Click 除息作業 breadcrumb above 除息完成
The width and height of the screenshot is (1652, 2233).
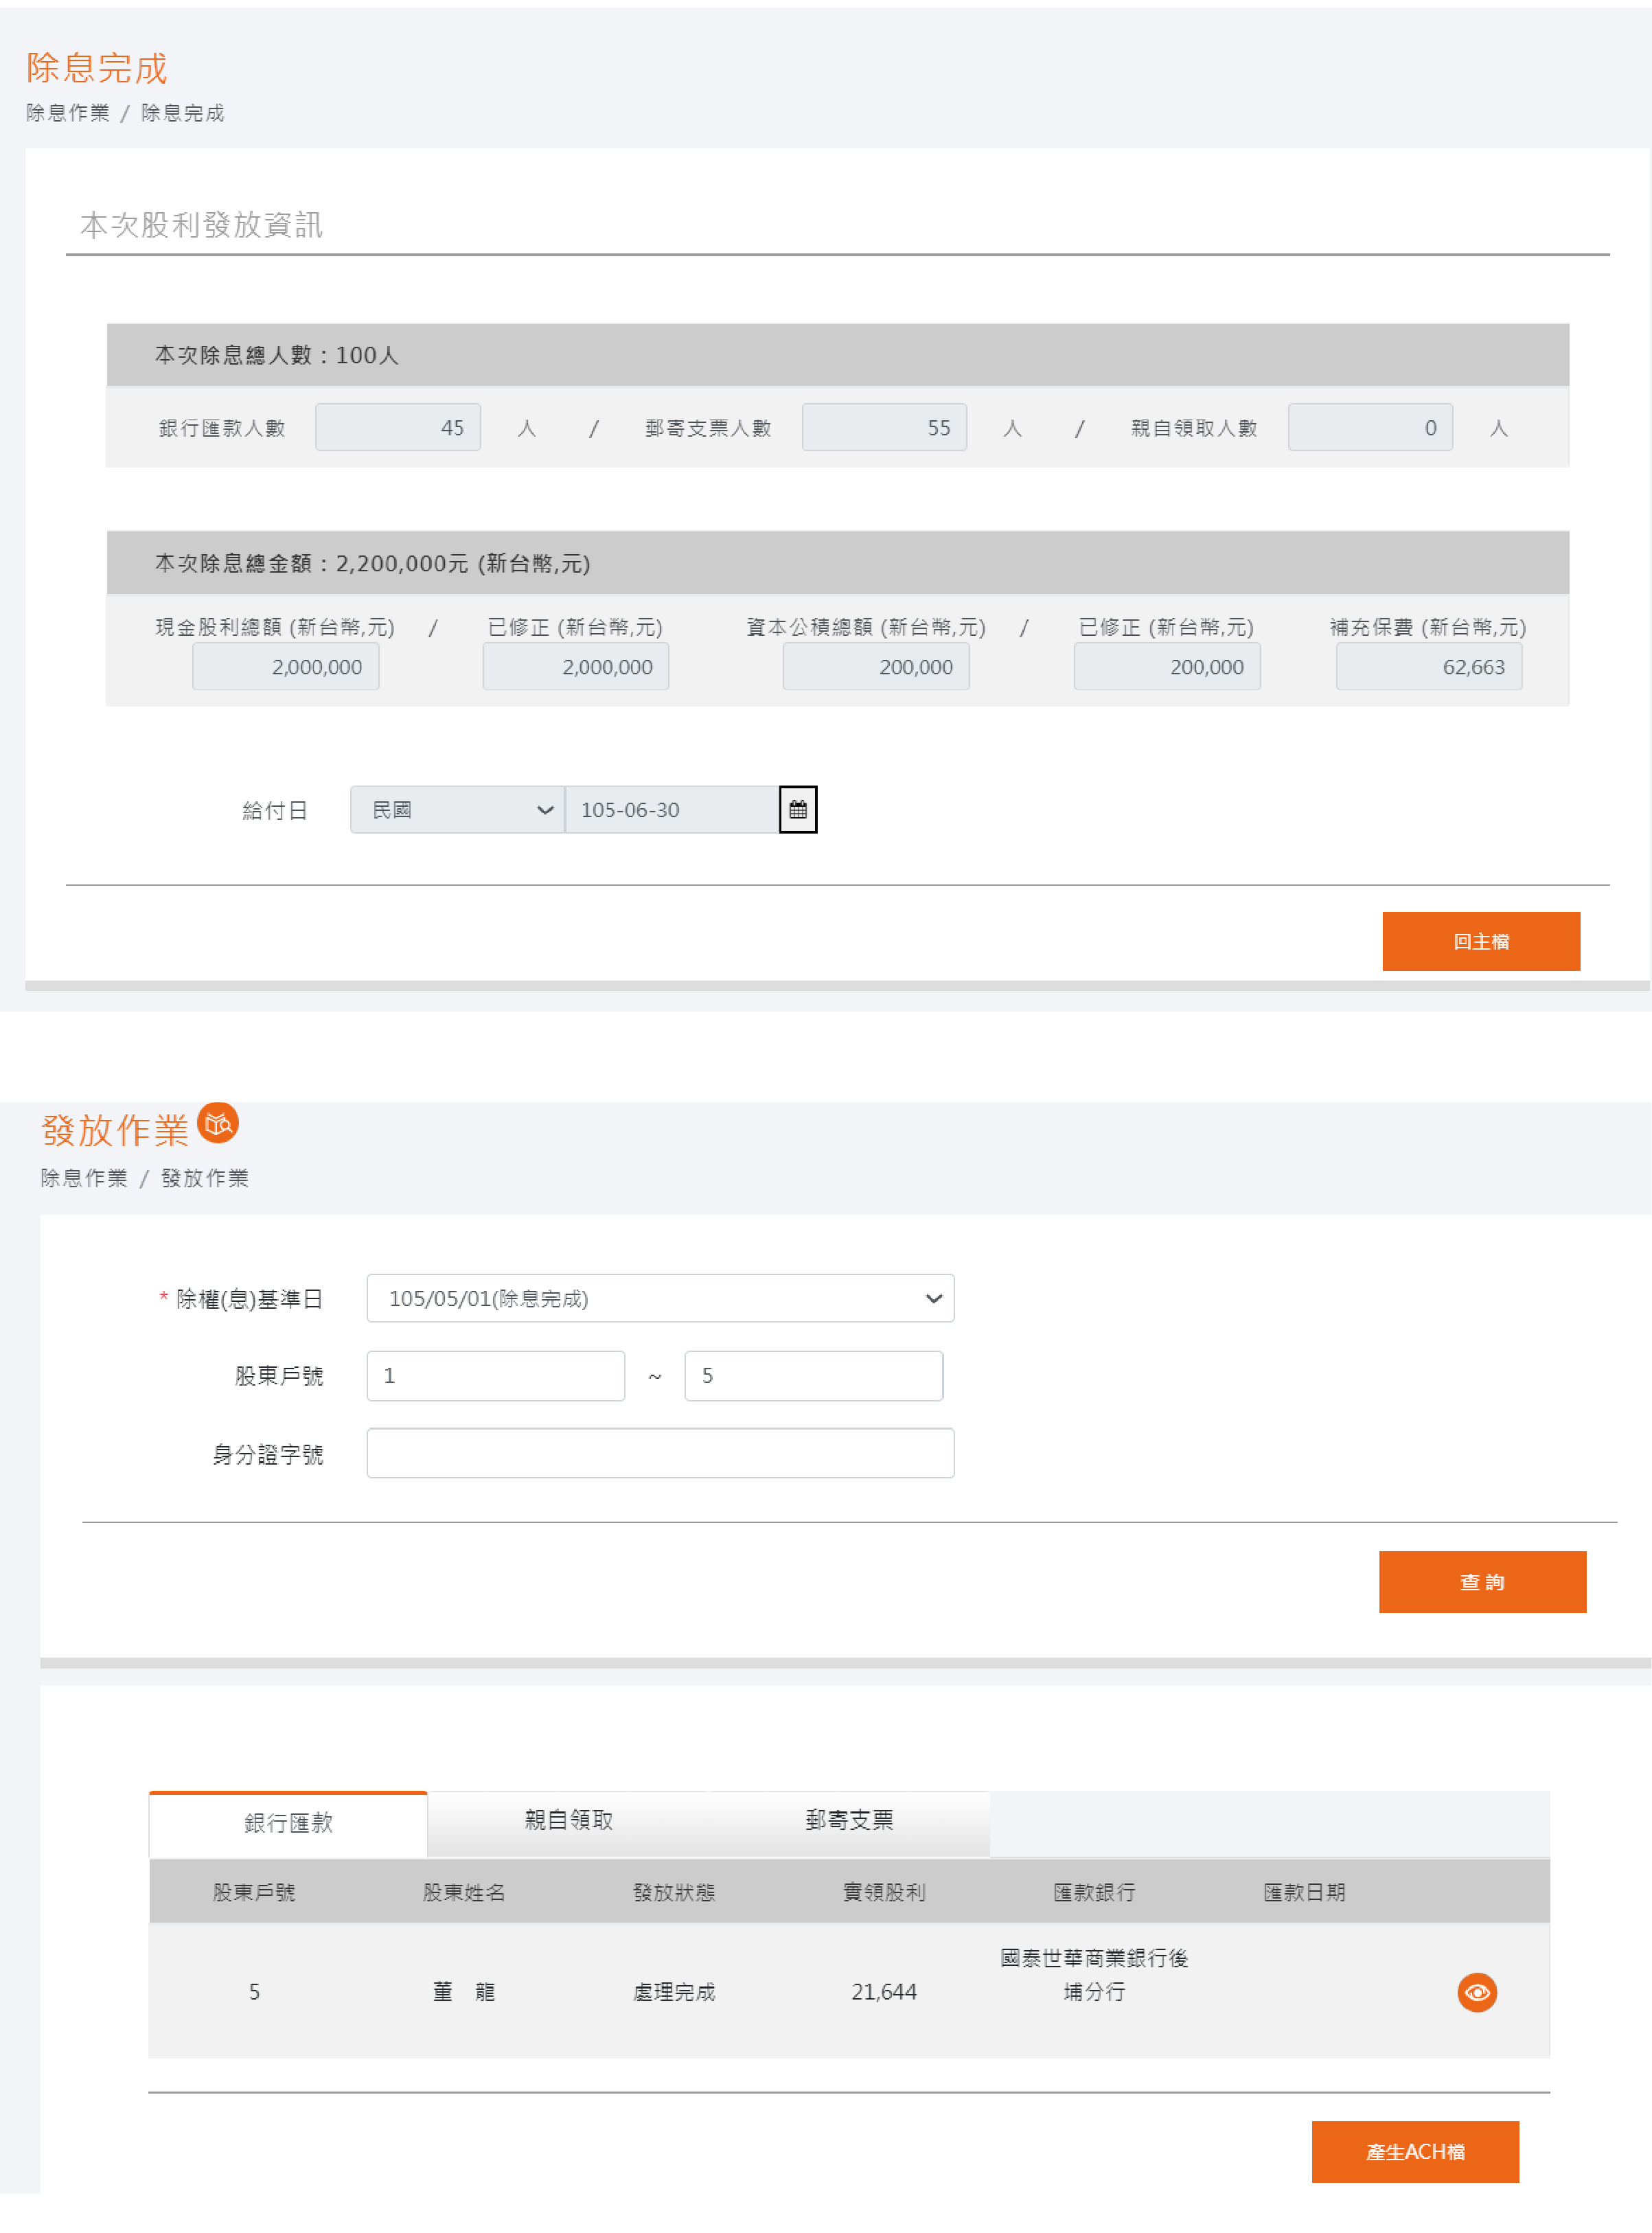(68, 113)
